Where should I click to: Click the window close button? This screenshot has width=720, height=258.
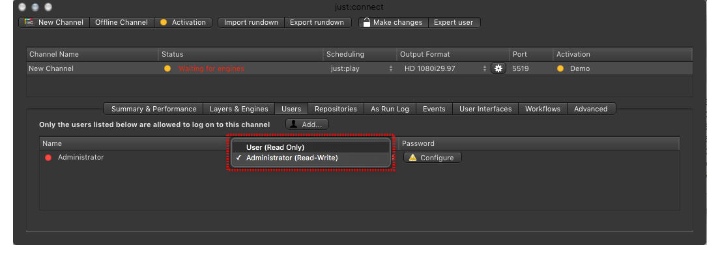22,7
